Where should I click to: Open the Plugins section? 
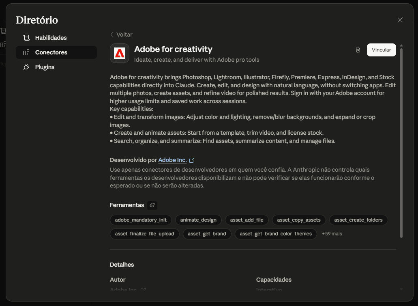45,67
